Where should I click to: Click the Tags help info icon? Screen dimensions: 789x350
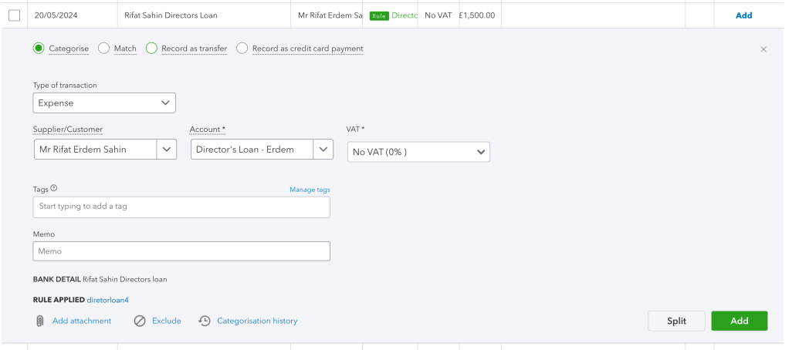[54, 189]
